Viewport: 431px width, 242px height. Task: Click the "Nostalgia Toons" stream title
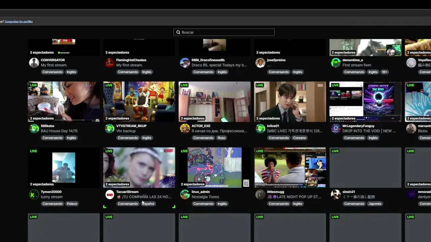(205, 197)
